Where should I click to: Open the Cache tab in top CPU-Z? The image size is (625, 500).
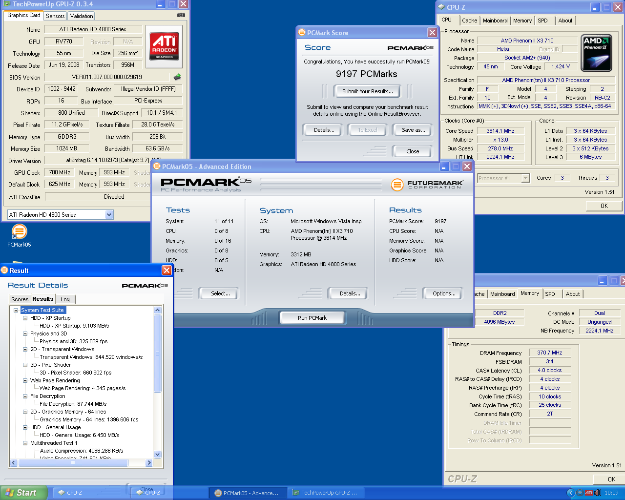[x=470, y=21]
